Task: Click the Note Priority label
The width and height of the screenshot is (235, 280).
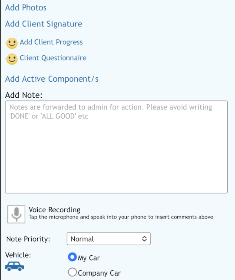Action: (28, 239)
